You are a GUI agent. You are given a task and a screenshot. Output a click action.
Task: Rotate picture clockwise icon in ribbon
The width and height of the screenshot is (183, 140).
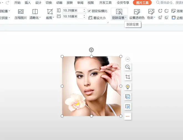(160, 11)
